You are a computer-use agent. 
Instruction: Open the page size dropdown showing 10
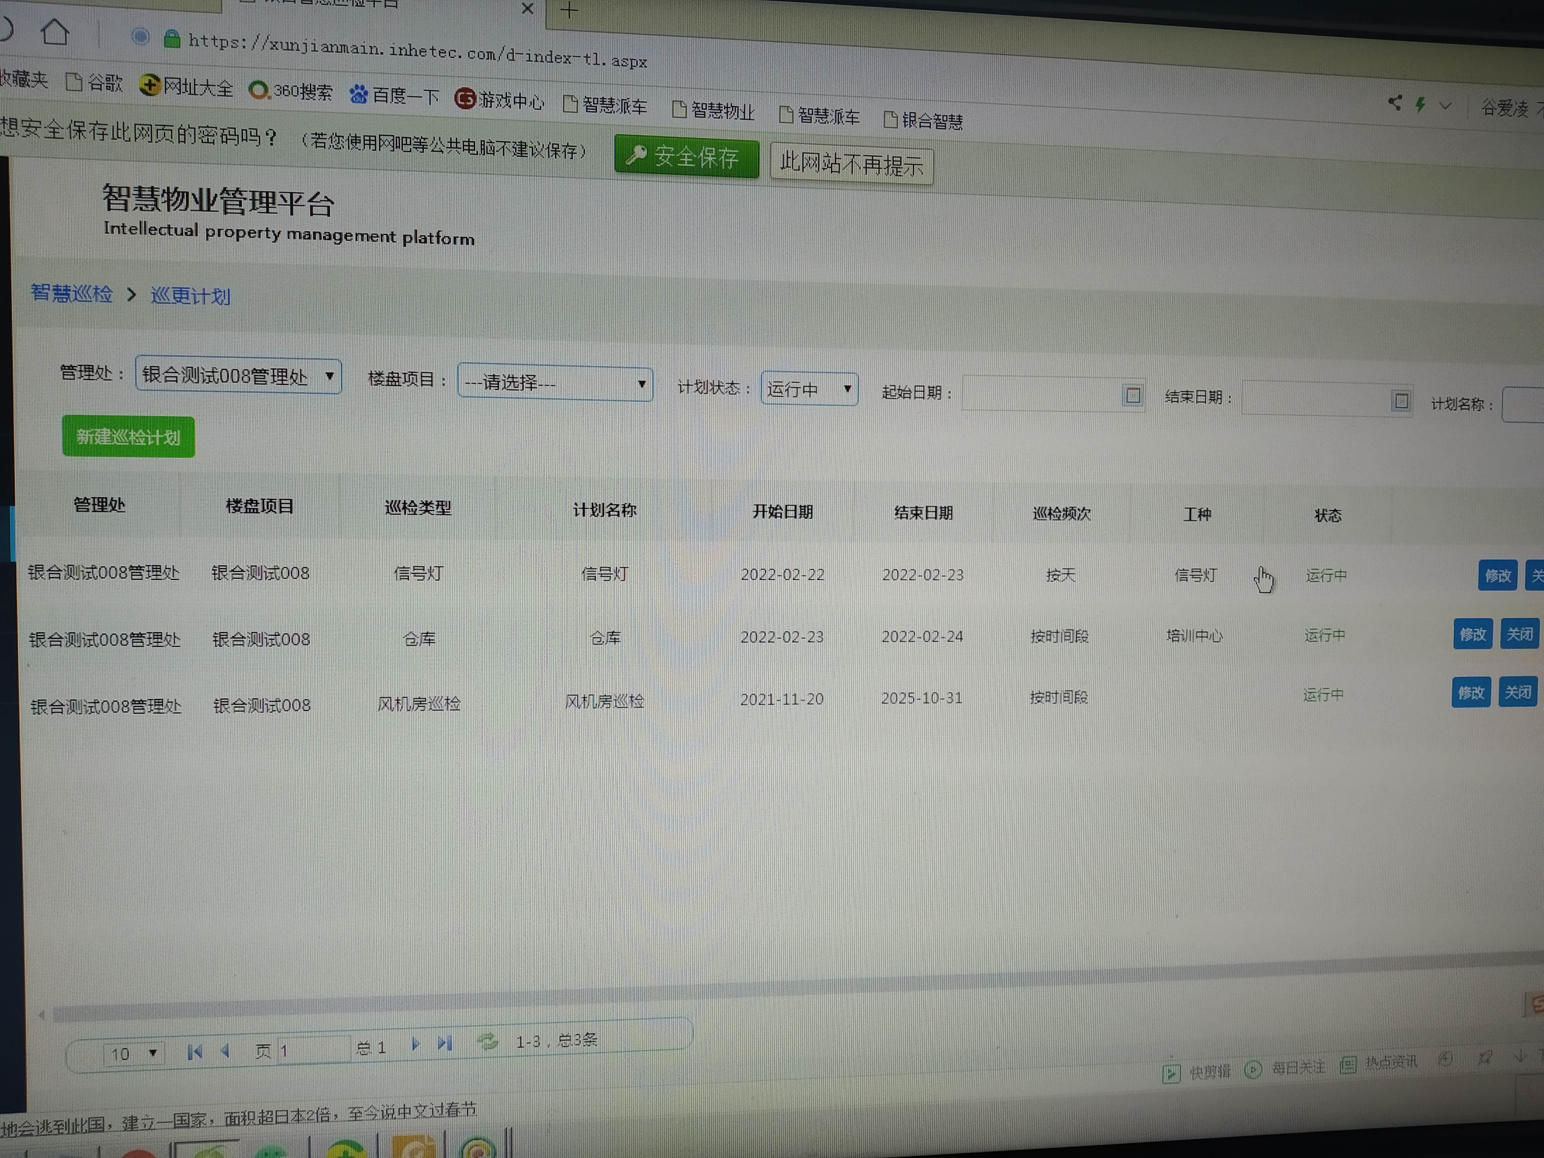coord(134,1053)
